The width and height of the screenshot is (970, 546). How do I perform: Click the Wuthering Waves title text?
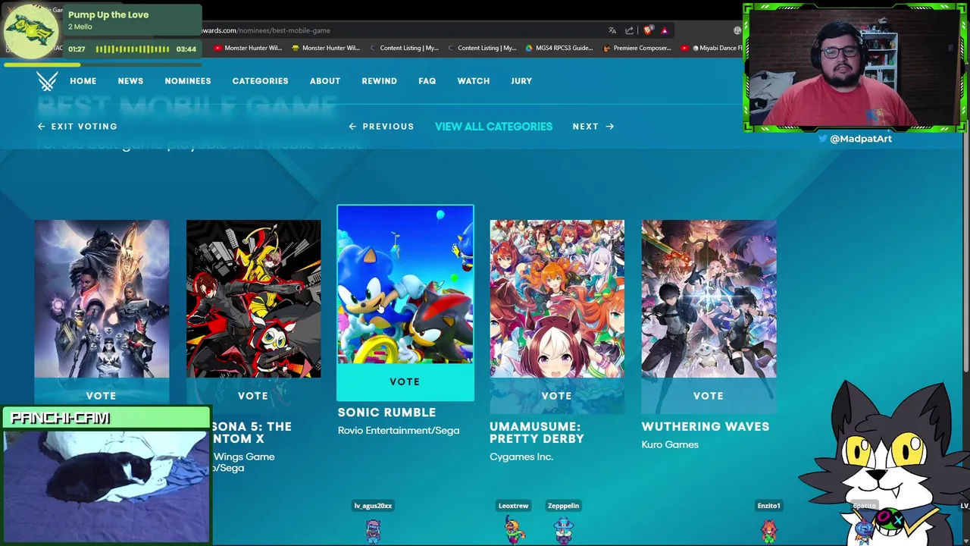706,427
